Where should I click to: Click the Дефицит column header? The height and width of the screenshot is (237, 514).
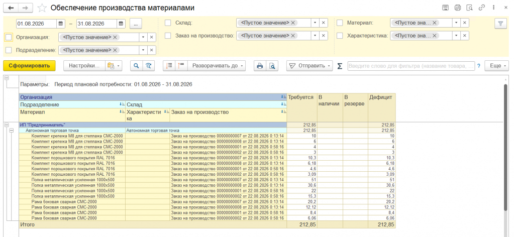(x=381, y=108)
